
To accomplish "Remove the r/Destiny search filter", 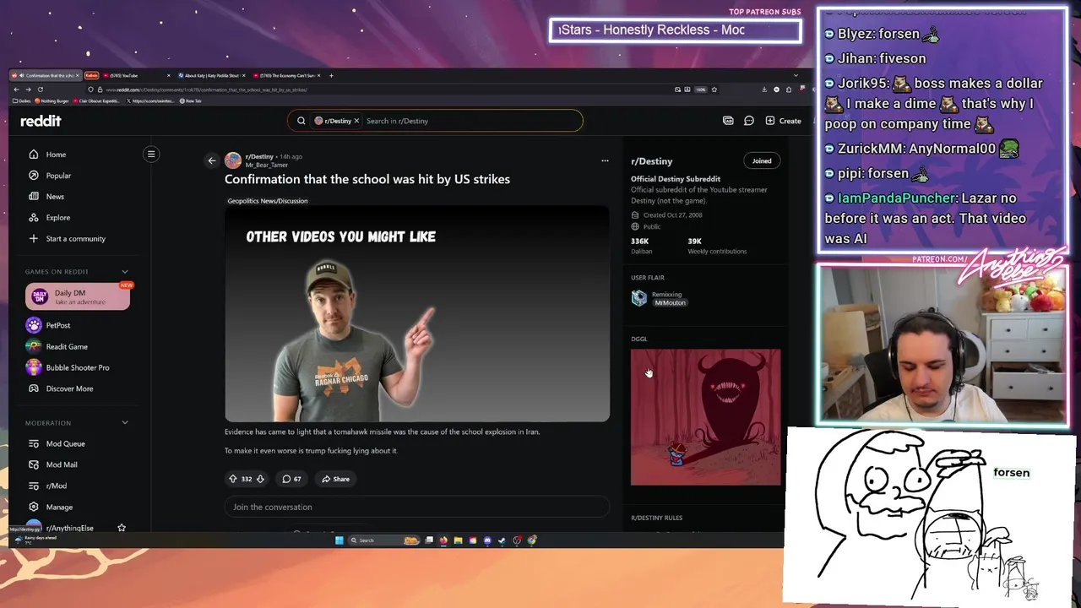I will (356, 121).
